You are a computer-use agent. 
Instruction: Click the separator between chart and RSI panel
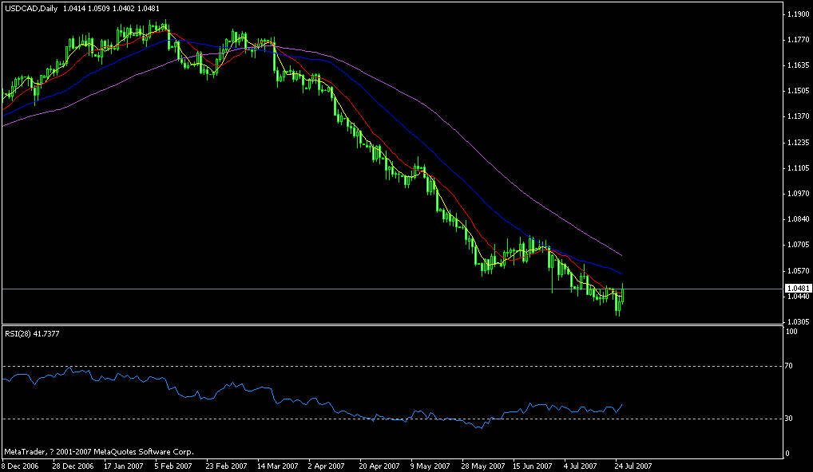tap(399, 323)
